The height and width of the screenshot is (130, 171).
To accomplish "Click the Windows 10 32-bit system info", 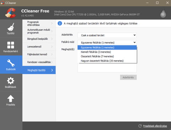I will click(x=64, y=11).
